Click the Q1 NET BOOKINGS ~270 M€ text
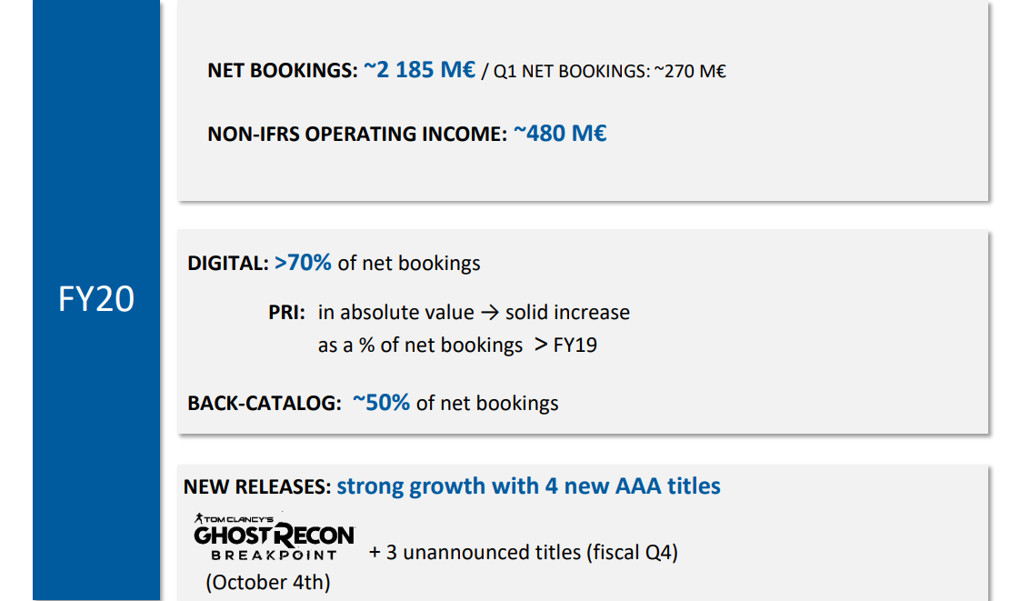The image size is (1020, 601). pos(609,71)
